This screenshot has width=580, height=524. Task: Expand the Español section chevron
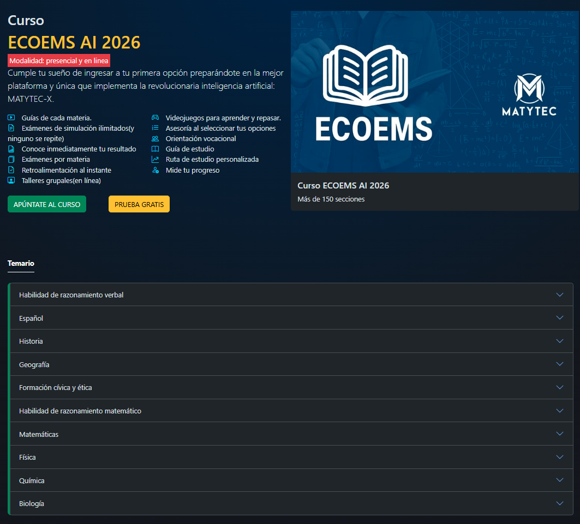(559, 318)
